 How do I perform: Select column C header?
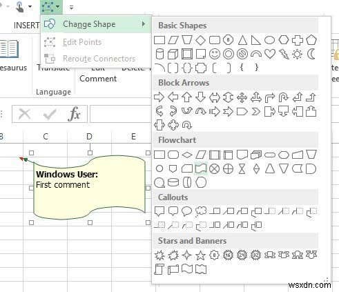tap(46, 137)
